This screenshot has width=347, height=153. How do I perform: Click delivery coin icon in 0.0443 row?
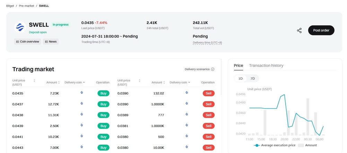click(x=82, y=147)
